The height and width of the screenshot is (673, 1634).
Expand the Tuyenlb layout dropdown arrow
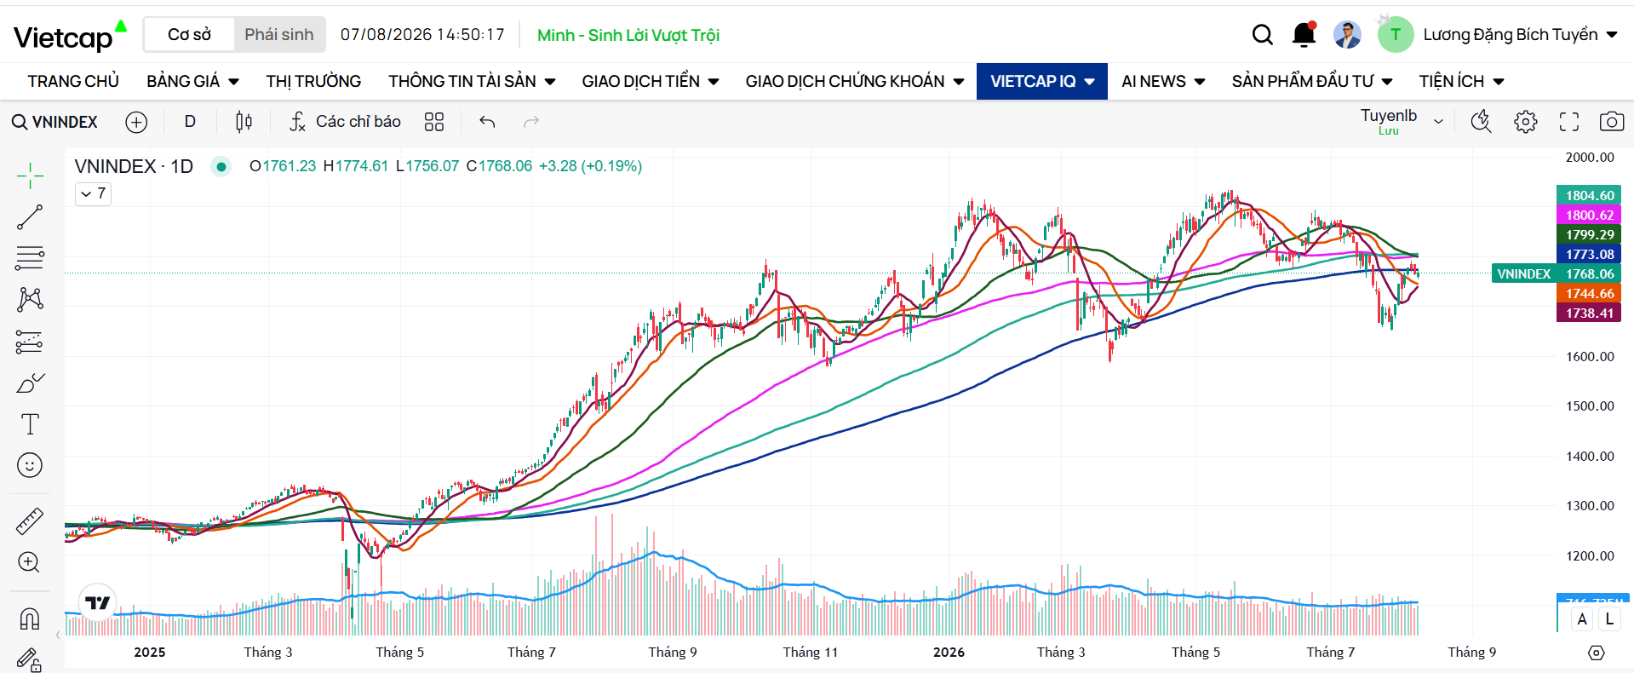tap(1438, 122)
